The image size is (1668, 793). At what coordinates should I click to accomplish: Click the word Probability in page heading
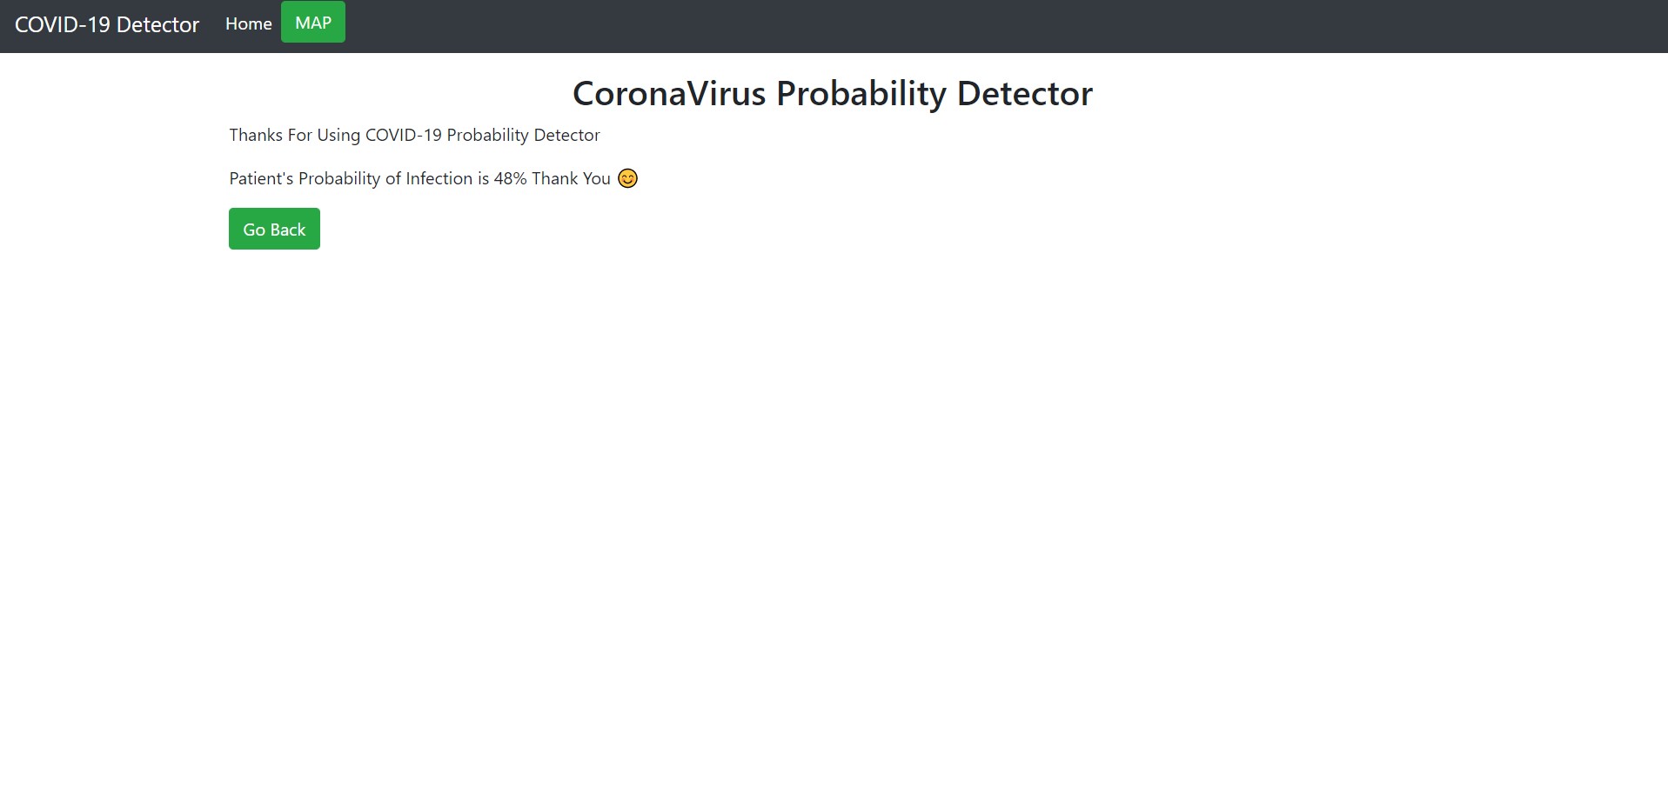click(x=861, y=94)
